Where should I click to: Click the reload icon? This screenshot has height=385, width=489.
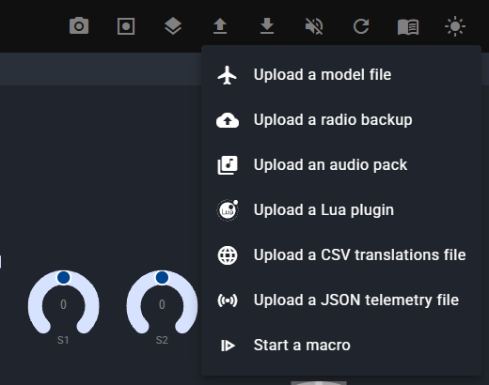click(x=361, y=26)
